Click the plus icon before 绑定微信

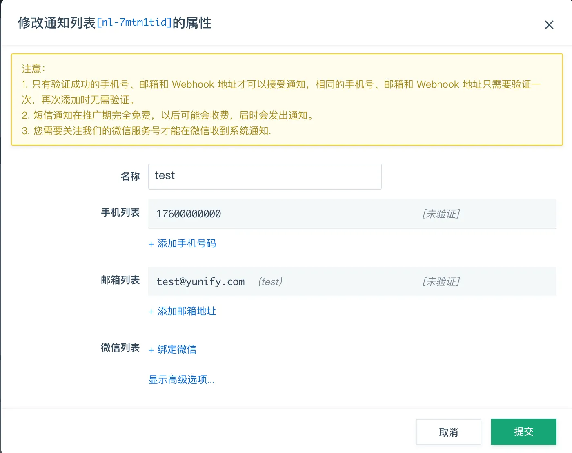[151, 350]
